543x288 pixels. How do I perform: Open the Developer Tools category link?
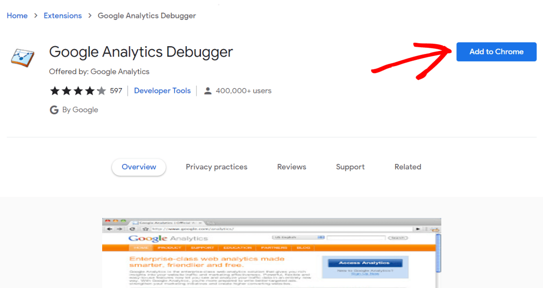click(x=163, y=90)
